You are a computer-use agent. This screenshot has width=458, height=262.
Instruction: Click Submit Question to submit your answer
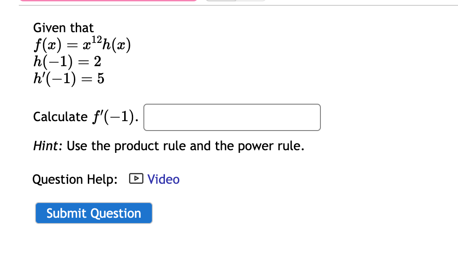click(93, 213)
